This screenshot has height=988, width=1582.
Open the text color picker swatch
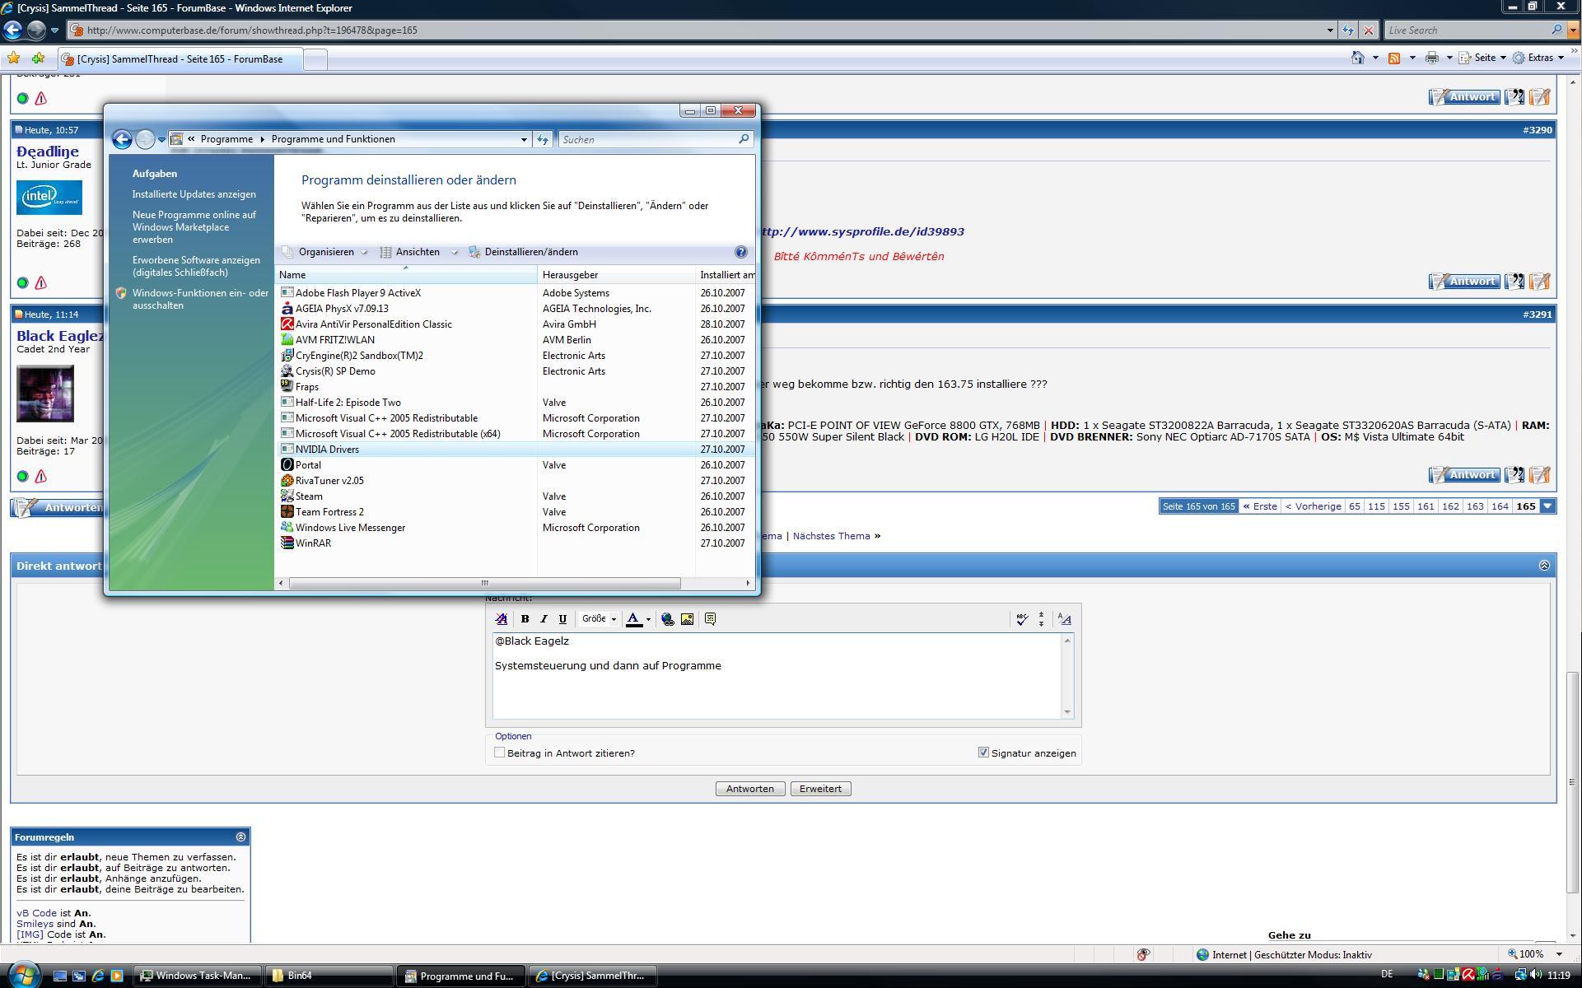pos(634,619)
